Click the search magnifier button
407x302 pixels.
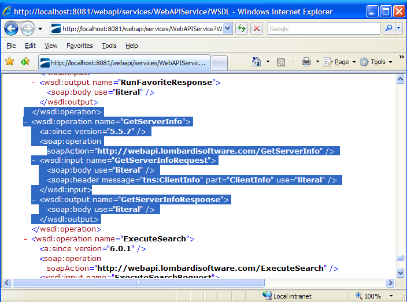tap(389, 28)
